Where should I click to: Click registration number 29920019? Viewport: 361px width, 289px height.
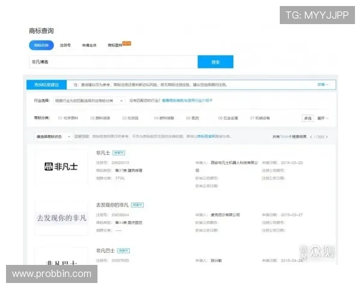tap(120, 163)
